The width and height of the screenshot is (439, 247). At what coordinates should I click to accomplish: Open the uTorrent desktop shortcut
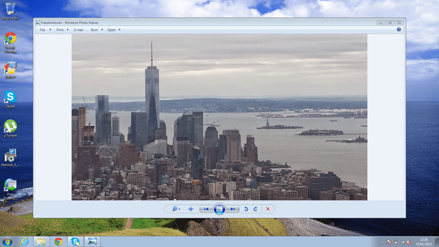tap(10, 128)
